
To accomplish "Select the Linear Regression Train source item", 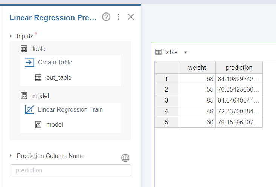I will click(x=70, y=110).
